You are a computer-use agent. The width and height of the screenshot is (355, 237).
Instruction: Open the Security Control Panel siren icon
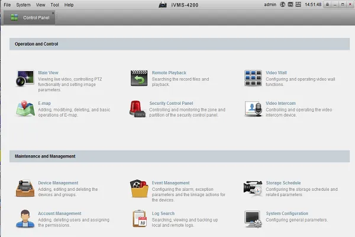(x=137, y=109)
